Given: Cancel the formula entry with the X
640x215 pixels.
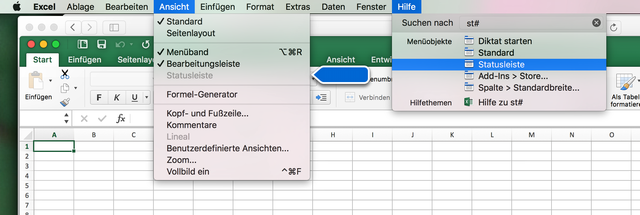Looking at the screenshot, I should 84,119.
